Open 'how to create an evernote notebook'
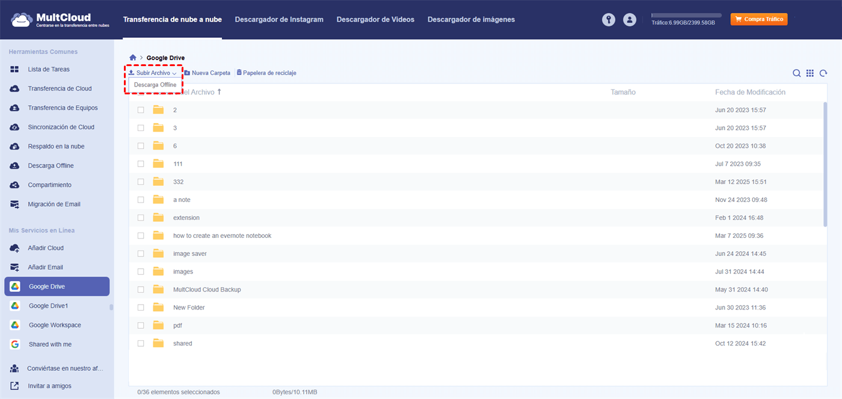The image size is (842, 399). pos(222,236)
